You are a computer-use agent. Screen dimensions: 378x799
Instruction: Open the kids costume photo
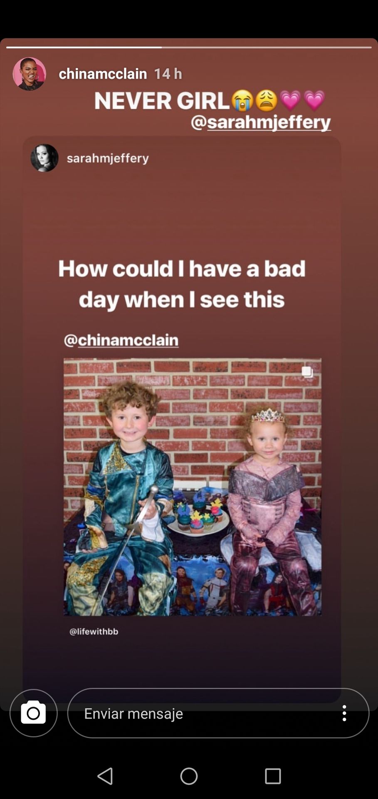pos(192,486)
